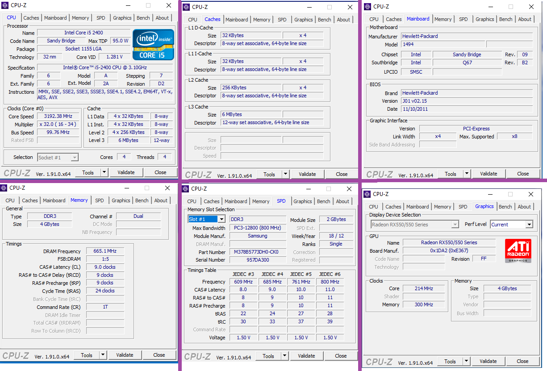
Task: Click the Intel Core i5 logo in CPU window
Action: click(x=153, y=44)
